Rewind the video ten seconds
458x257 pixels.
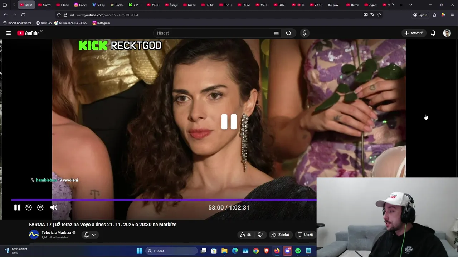(x=29, y=207)
